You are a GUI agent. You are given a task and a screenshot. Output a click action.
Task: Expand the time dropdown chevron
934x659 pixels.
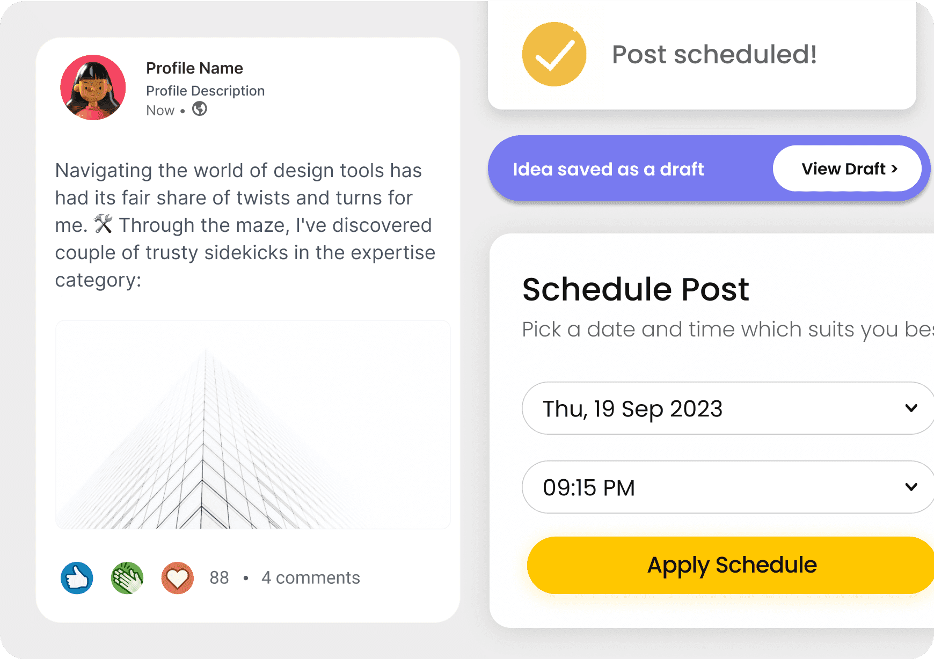click(911, 487)
